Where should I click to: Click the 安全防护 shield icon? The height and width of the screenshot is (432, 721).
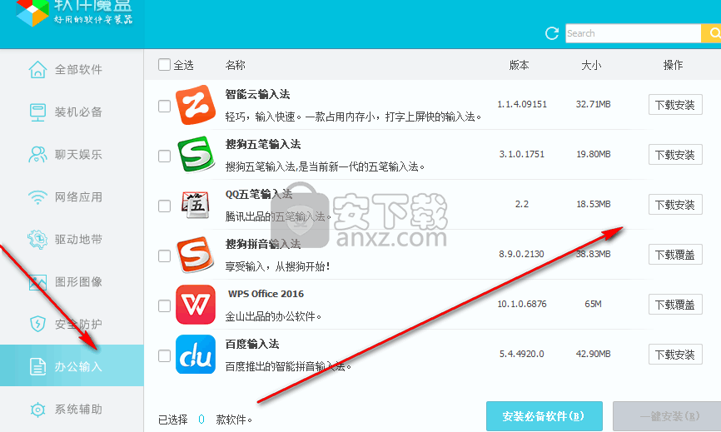[x=37, y=324]
